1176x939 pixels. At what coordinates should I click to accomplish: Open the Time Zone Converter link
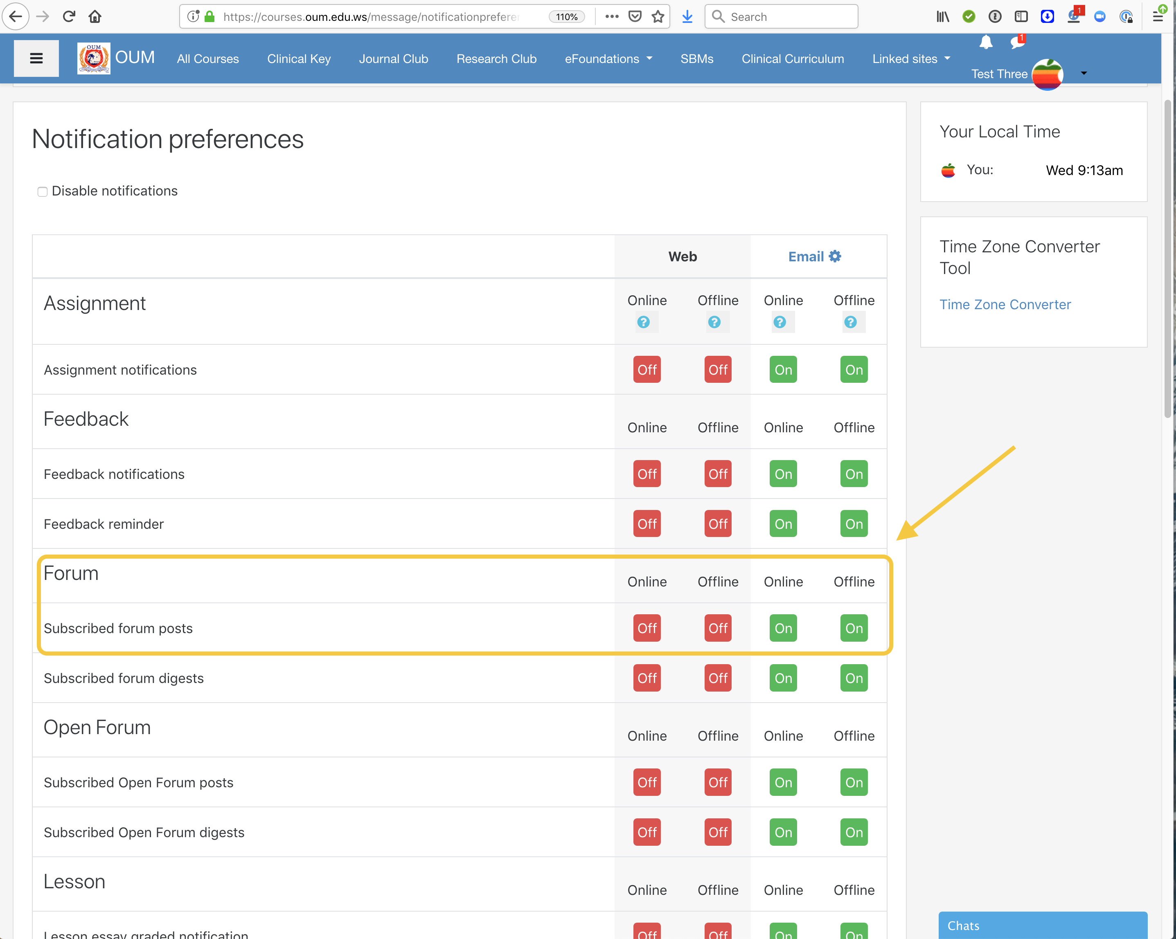tap(1005, 305)
